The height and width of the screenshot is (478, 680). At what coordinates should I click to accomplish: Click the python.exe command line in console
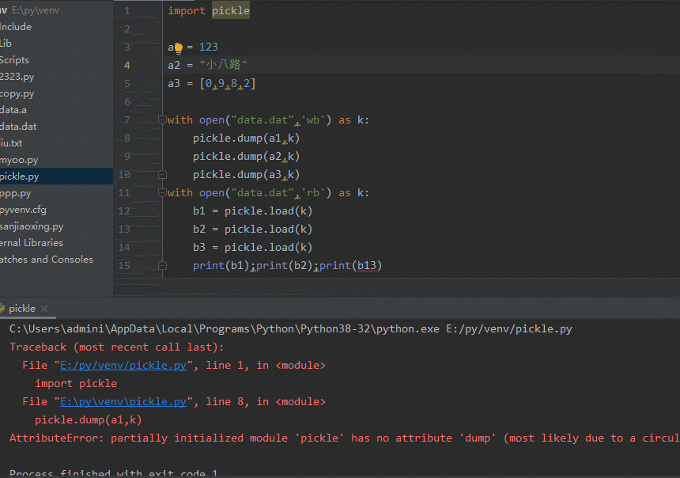(290, 329)
